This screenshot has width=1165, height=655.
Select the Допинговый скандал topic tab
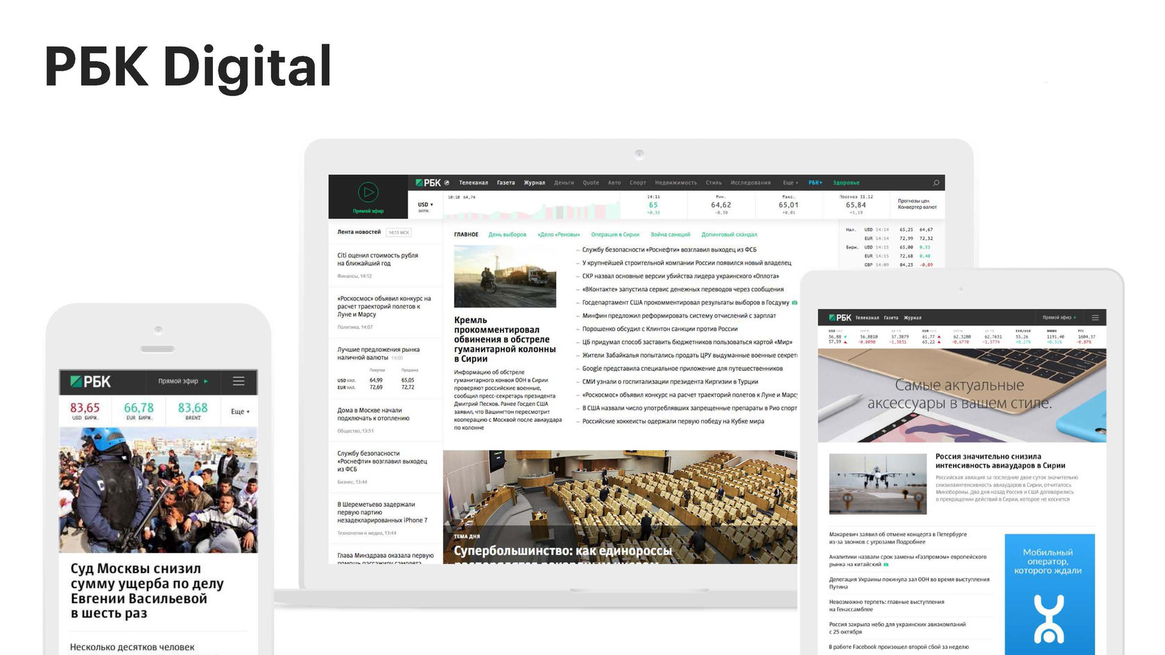730,235
